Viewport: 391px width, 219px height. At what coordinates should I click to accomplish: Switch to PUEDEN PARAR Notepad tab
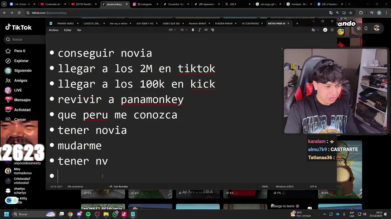(224, 23)
